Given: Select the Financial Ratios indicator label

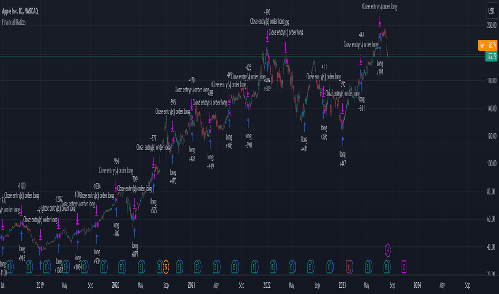Looking at the screenshot, I should click(14, 22).
